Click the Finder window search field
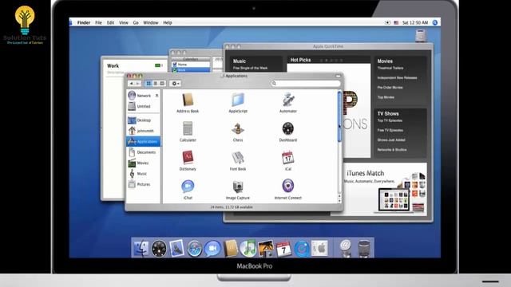The image size is (511, 287). tap(306, 84)
